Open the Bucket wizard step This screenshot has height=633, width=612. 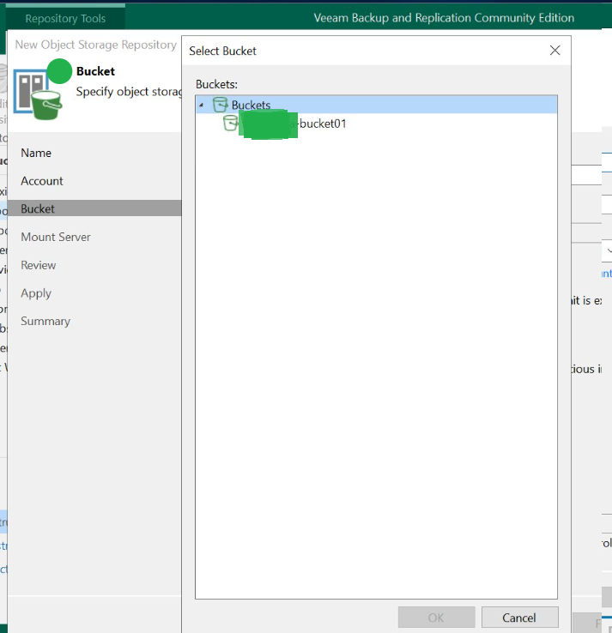tap(94, 208)
